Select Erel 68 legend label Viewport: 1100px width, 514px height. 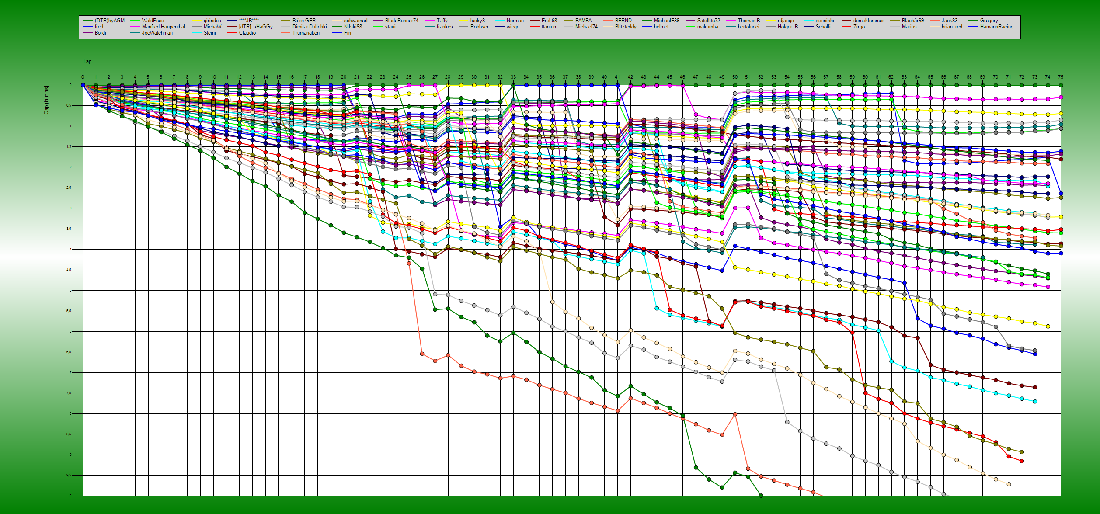tap(549, 21)
